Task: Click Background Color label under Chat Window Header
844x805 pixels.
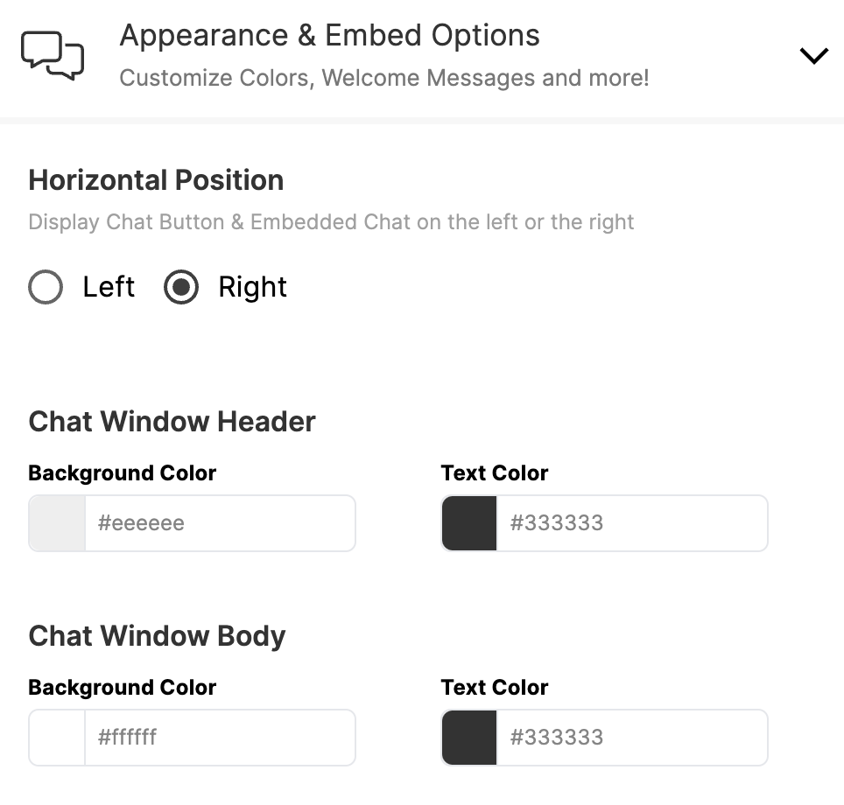Action: [x=123, y=473]
